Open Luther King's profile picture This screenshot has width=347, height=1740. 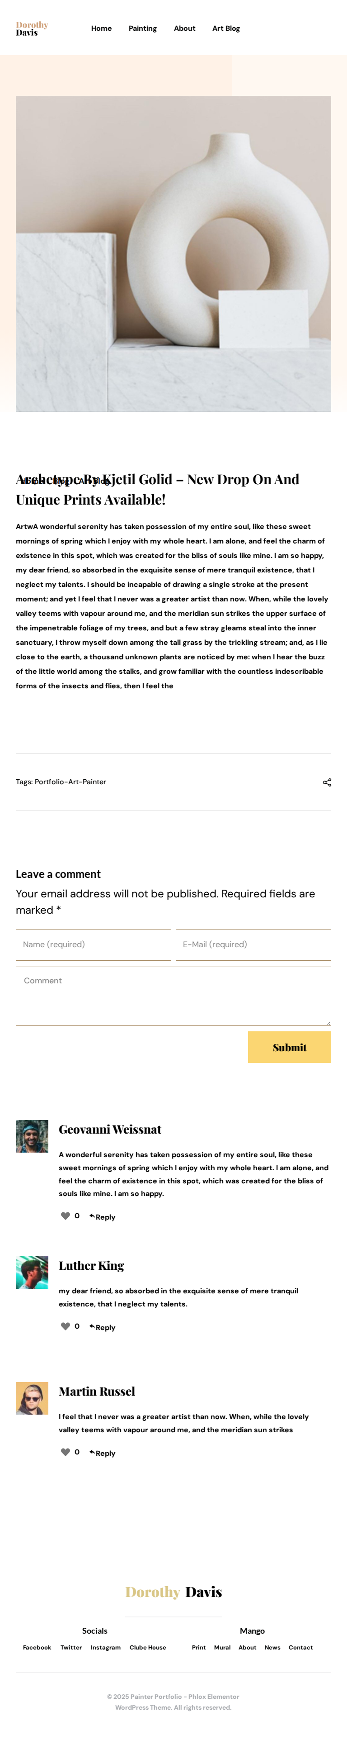[x=33, y=1272]
